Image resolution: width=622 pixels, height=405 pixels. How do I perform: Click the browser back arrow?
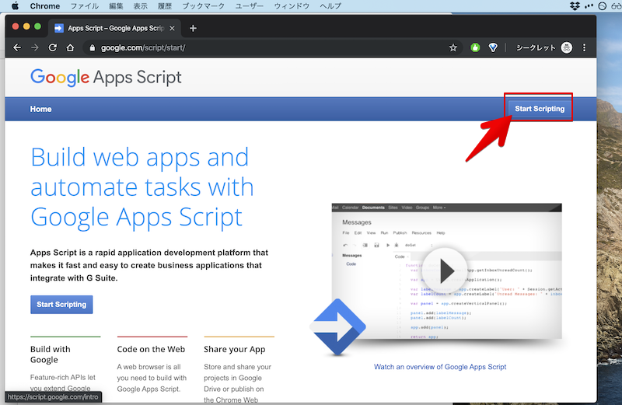pyautogui.click(x=16, y=47)
